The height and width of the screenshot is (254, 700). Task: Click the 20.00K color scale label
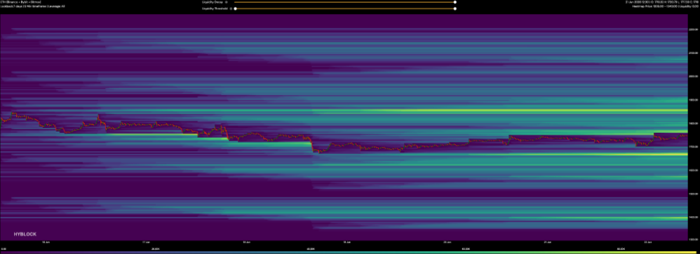[x=156, y=248]
